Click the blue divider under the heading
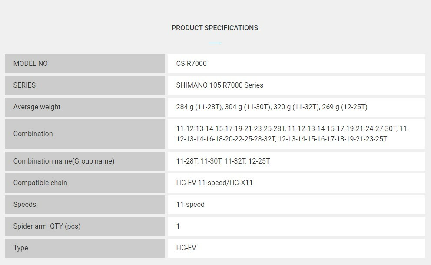Image resolution: width=431 pixels, height=265 pixels. coord(215,43)
